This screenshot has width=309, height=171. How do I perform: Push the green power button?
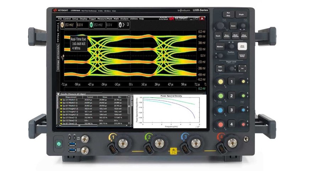[x=59, y=144]
